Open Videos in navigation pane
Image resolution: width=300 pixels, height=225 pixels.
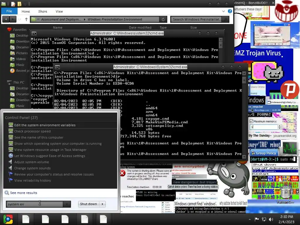(21, 59)
